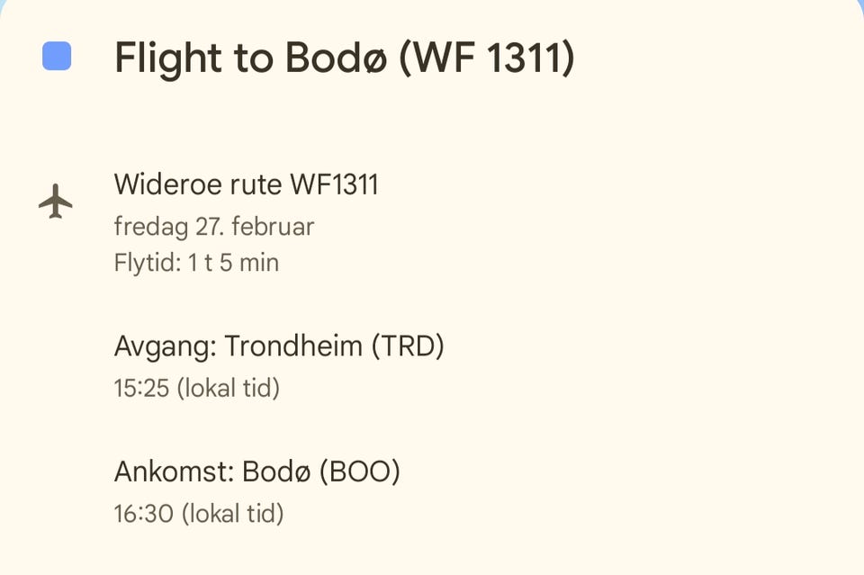864x575 pixels.
Task: Click the Trondheim departure city
Action: (294, 346)
